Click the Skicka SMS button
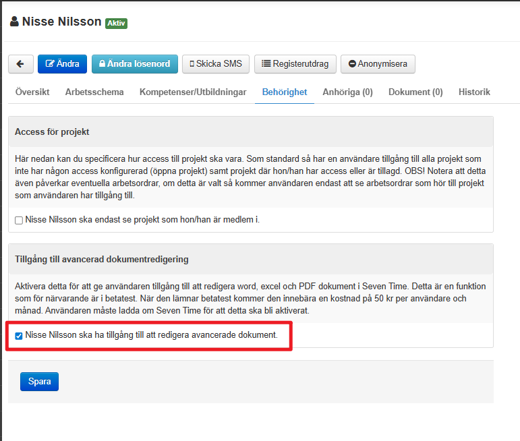 (216, 64)
